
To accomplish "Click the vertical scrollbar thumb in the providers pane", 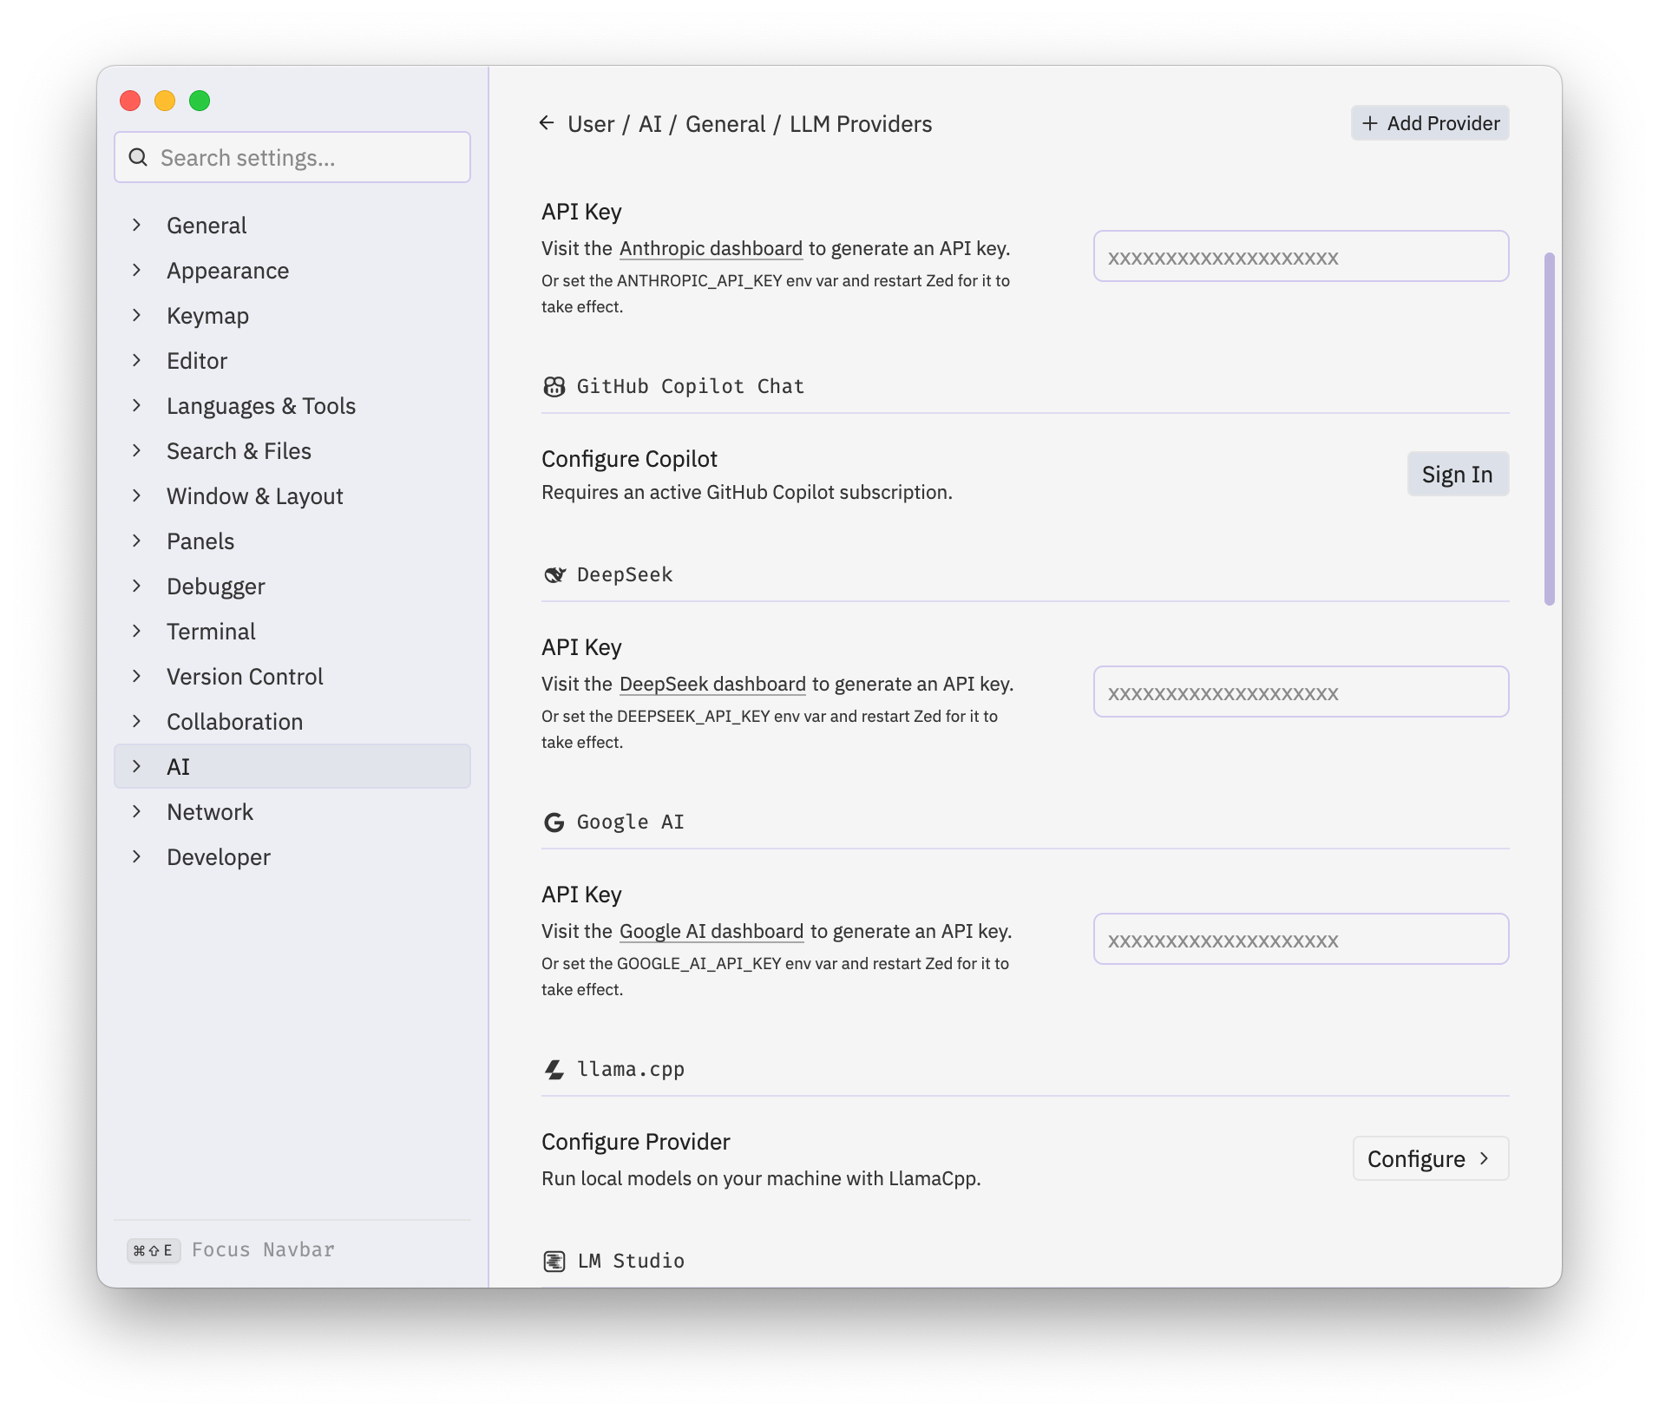I will pos(1549,429).
